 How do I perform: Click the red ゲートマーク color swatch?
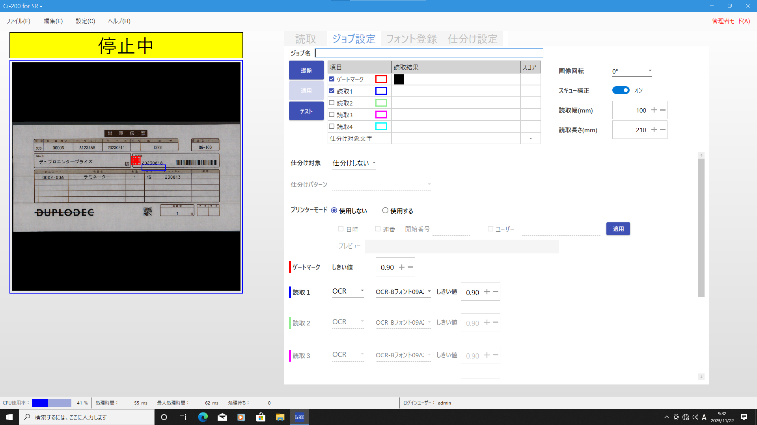[x=381, y=79]
